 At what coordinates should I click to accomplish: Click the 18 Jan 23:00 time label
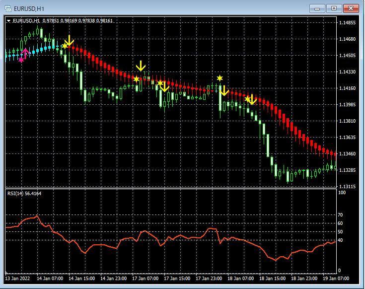point(304,279)
